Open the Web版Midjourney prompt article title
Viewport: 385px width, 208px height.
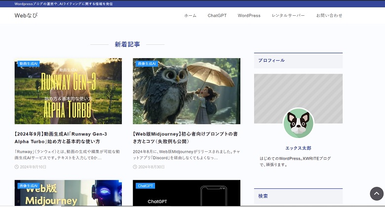click(x=186, y=138)
